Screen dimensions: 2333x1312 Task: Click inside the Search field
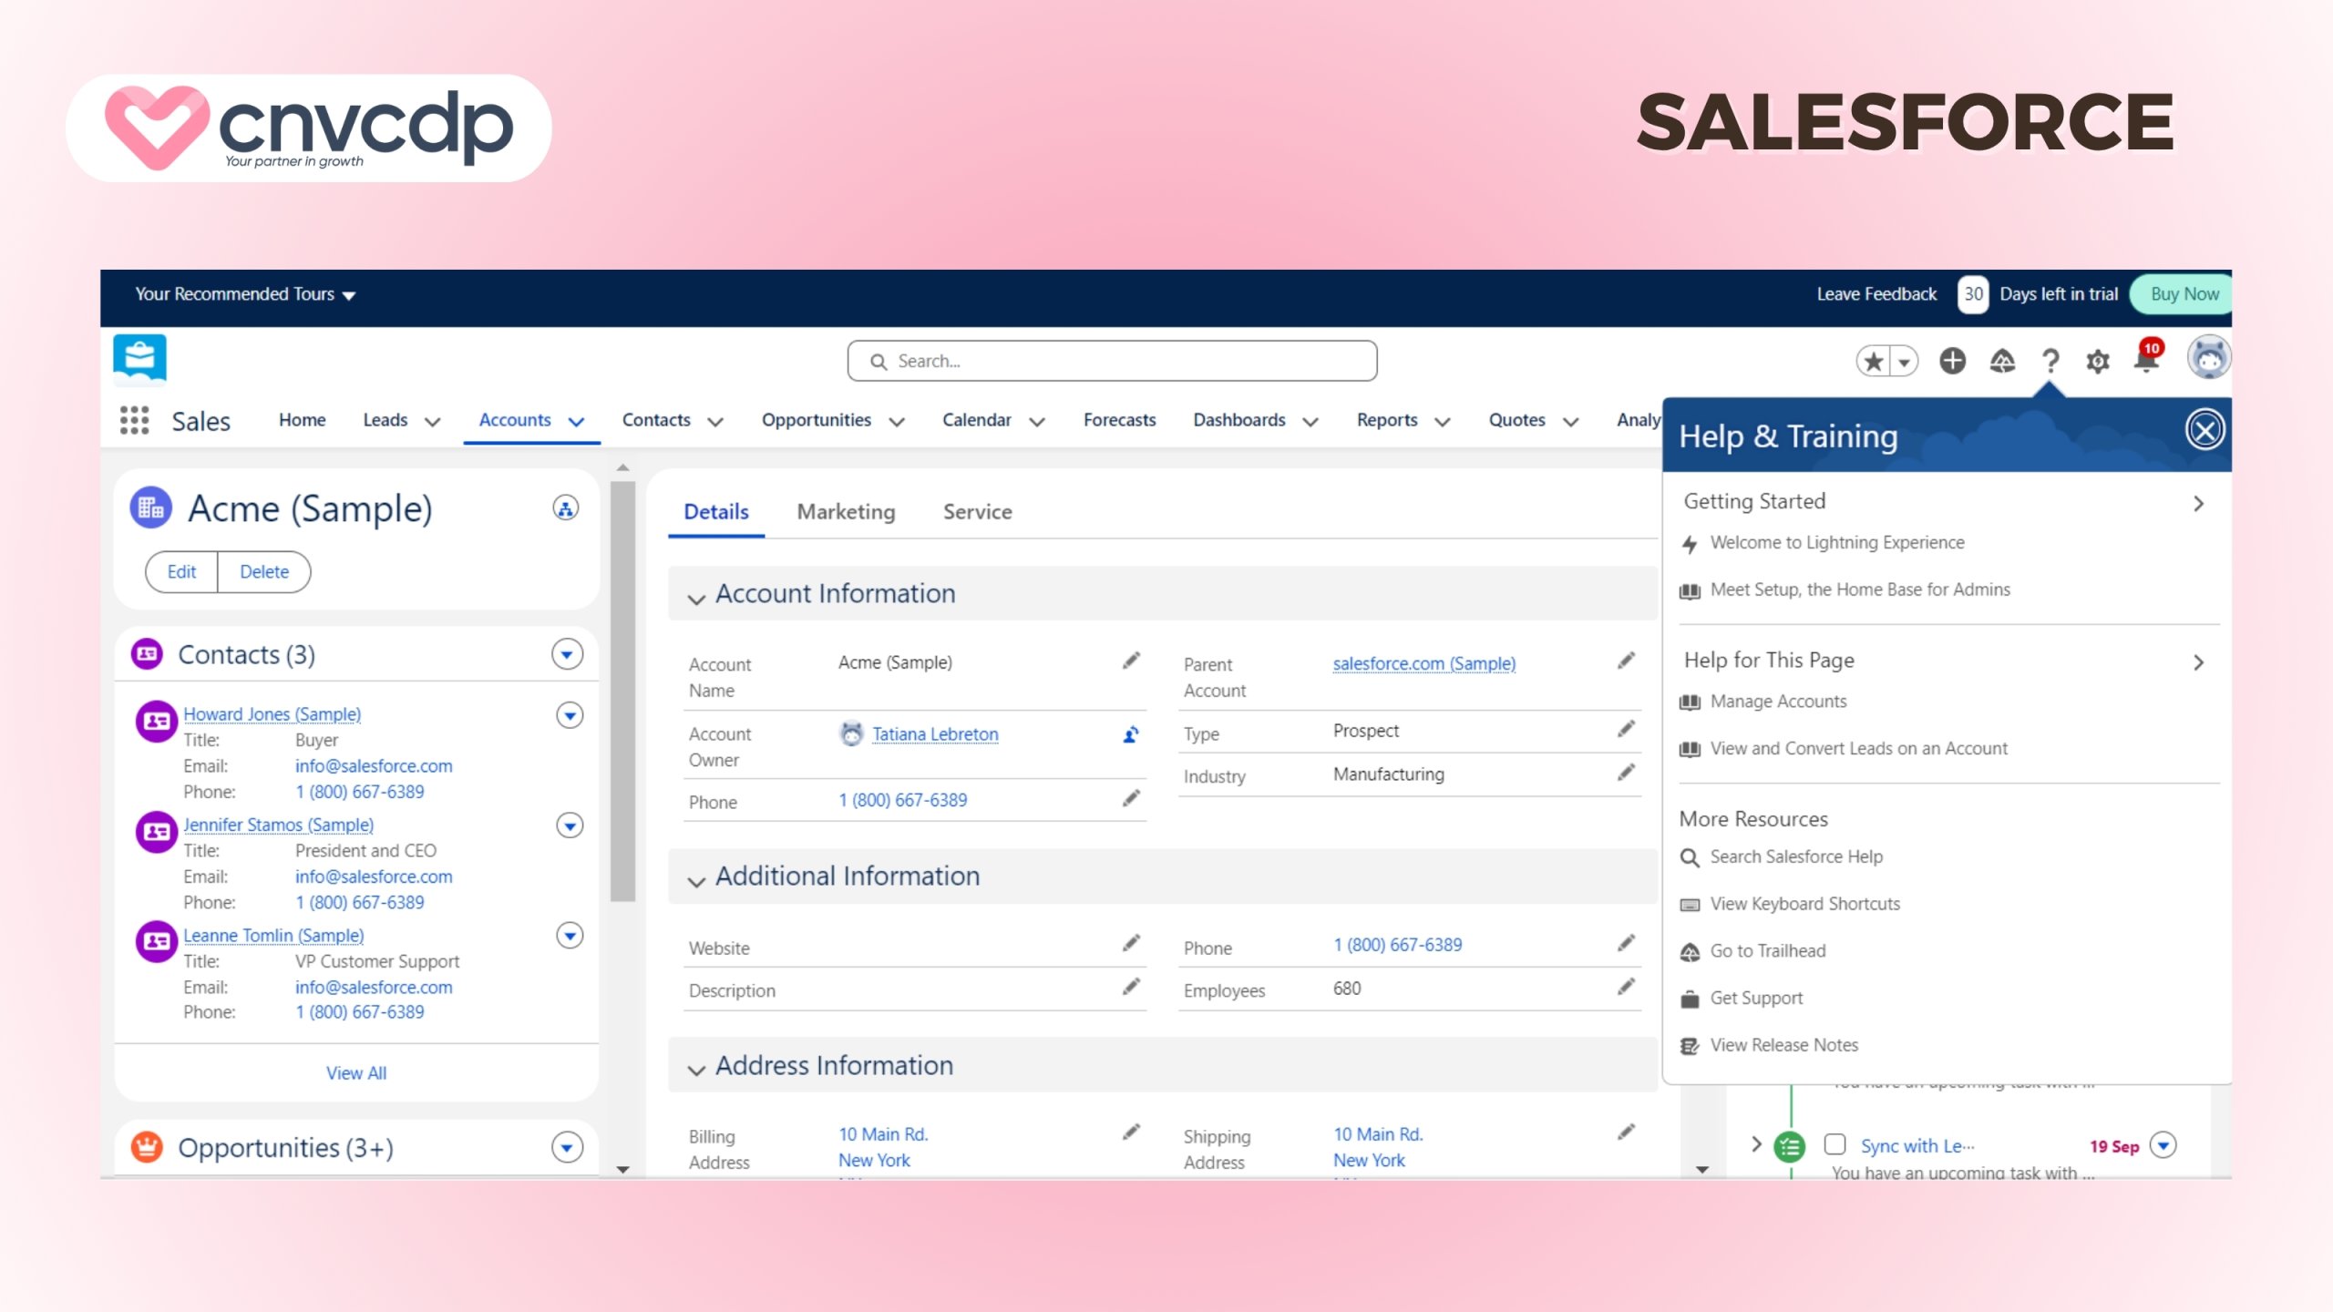[1110, 361]
